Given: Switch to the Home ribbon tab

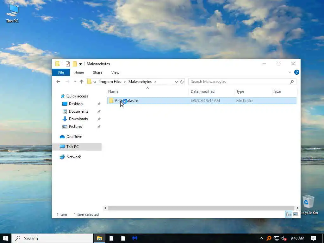Looking at the screenshot, I should point(79,72).
